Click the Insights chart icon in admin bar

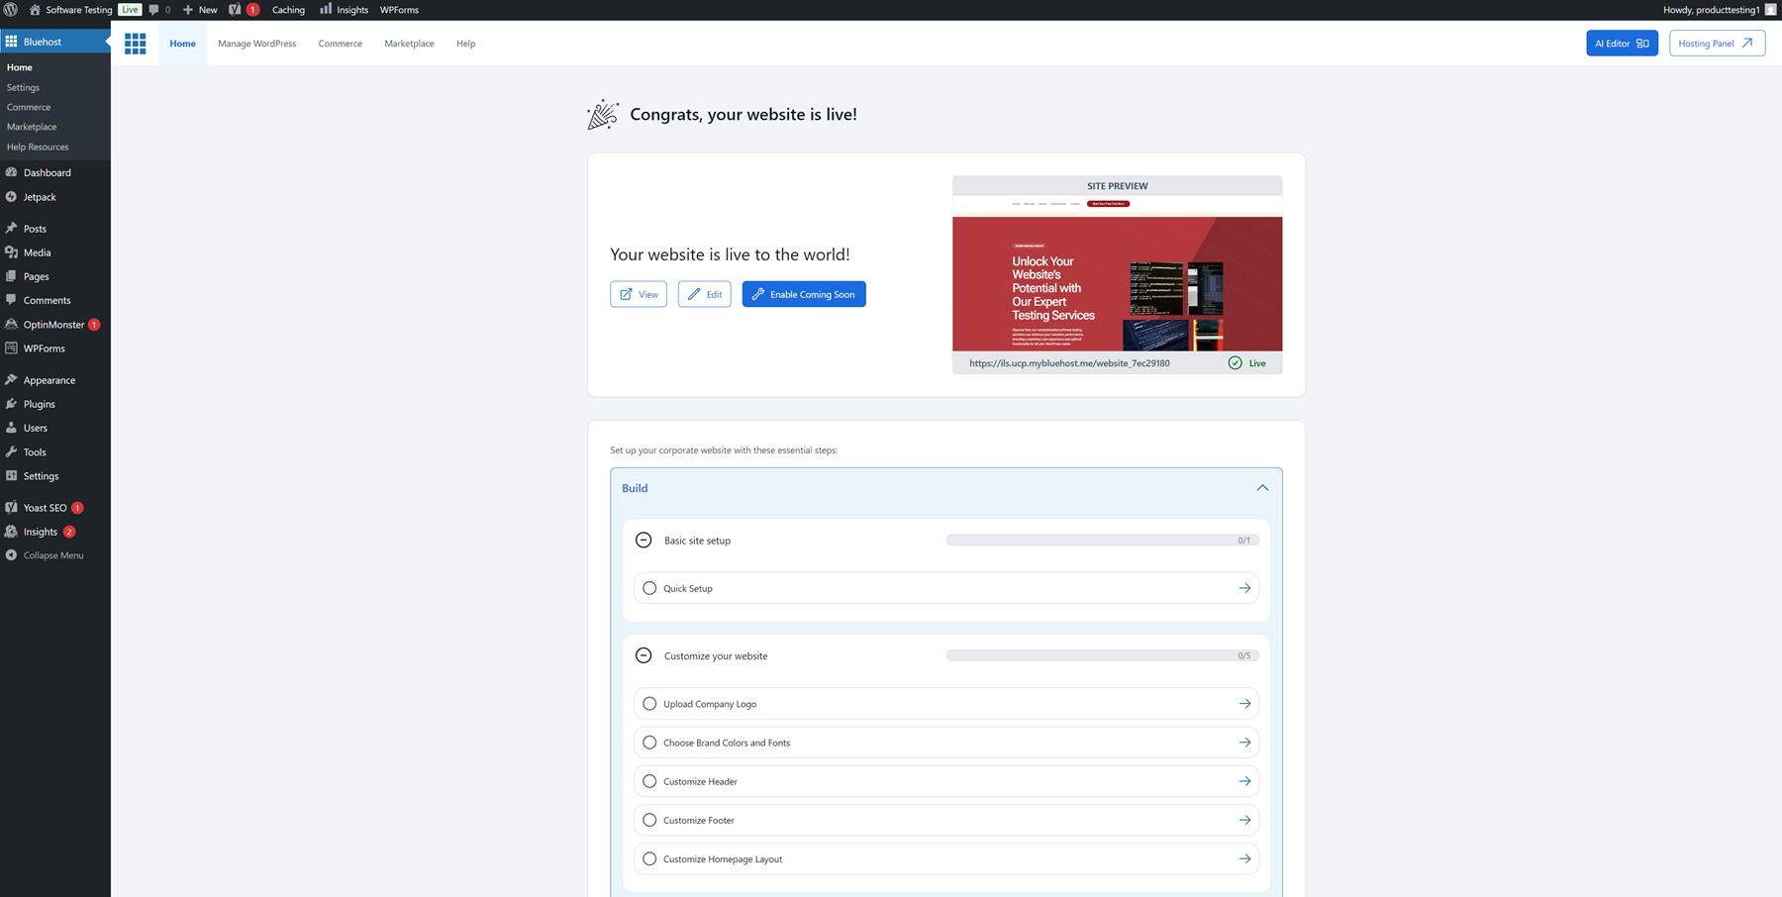pos(327,10)
